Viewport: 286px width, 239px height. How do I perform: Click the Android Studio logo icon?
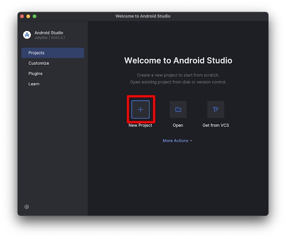(27, 35)
